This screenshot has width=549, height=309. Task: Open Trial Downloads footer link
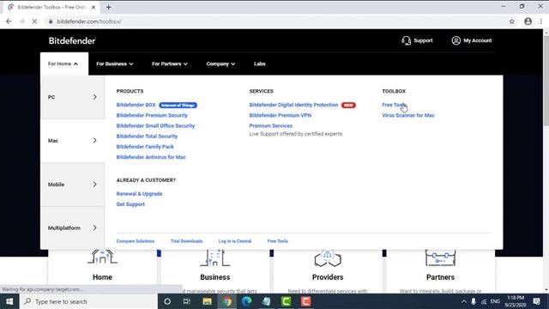pos(186,241)
